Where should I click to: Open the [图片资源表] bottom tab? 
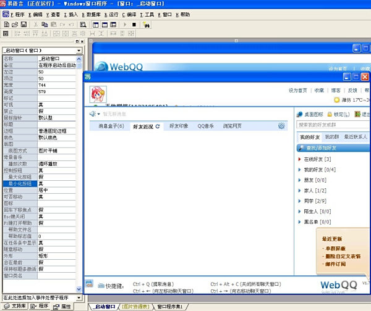[x=136, y=307]
